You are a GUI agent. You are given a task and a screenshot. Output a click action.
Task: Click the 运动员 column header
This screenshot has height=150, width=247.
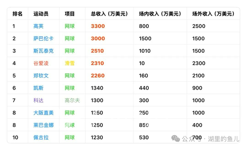tap(41, 14)
